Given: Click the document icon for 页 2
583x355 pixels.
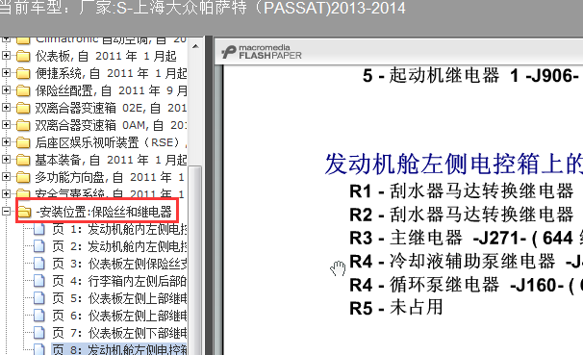Looking at the screenshot, I should [39, 246].
